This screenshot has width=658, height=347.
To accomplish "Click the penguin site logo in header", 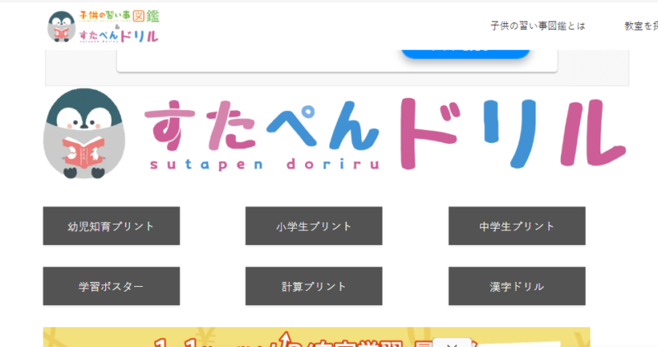I will 104,26.
